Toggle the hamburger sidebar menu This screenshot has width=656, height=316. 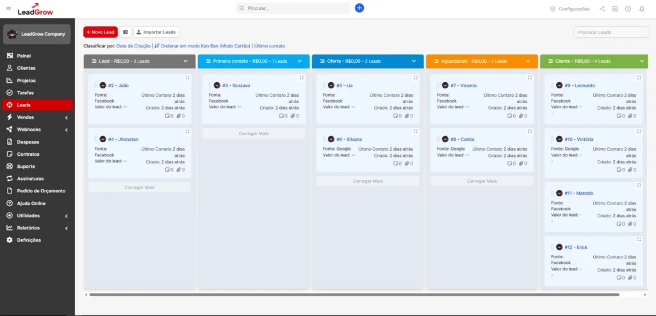click(x=8, y=8)
